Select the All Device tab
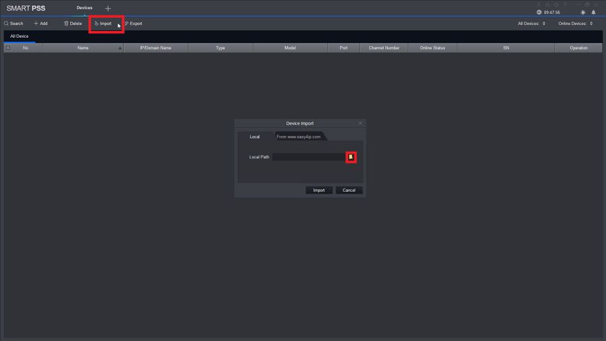This screenshot has height=341, width=606. (x=20, y=36)
